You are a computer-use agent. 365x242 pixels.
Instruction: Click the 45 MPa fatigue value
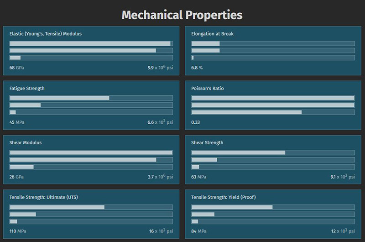point(17,122)
